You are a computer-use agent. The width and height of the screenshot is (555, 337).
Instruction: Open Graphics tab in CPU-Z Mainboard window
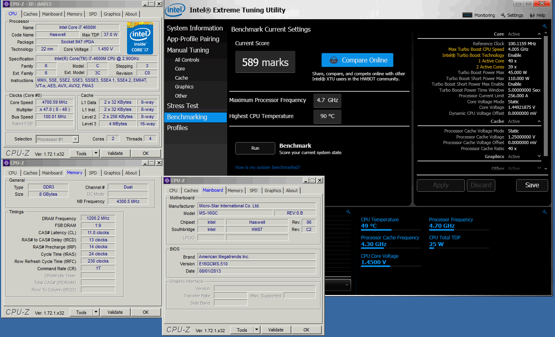pyautogui.click(x=273, y=191)
